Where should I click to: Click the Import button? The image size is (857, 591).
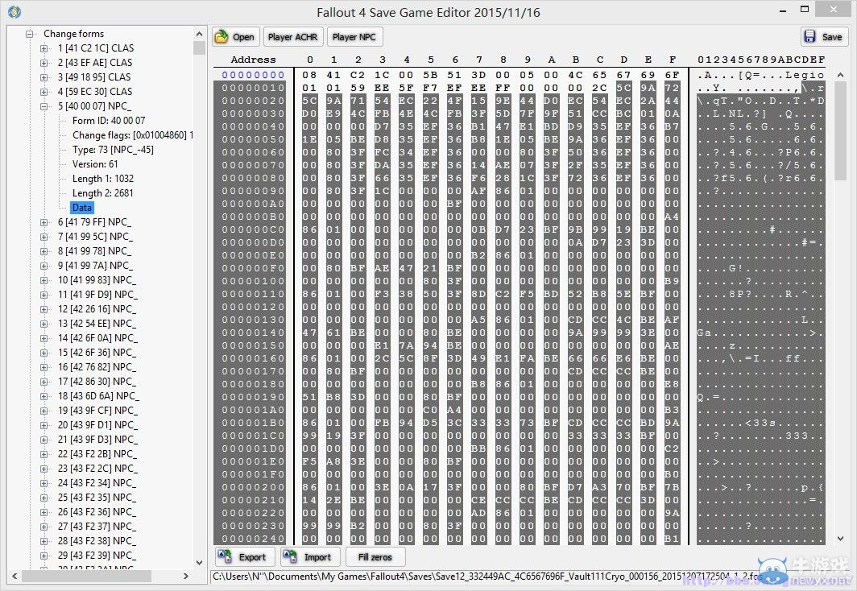coord(310,557)
